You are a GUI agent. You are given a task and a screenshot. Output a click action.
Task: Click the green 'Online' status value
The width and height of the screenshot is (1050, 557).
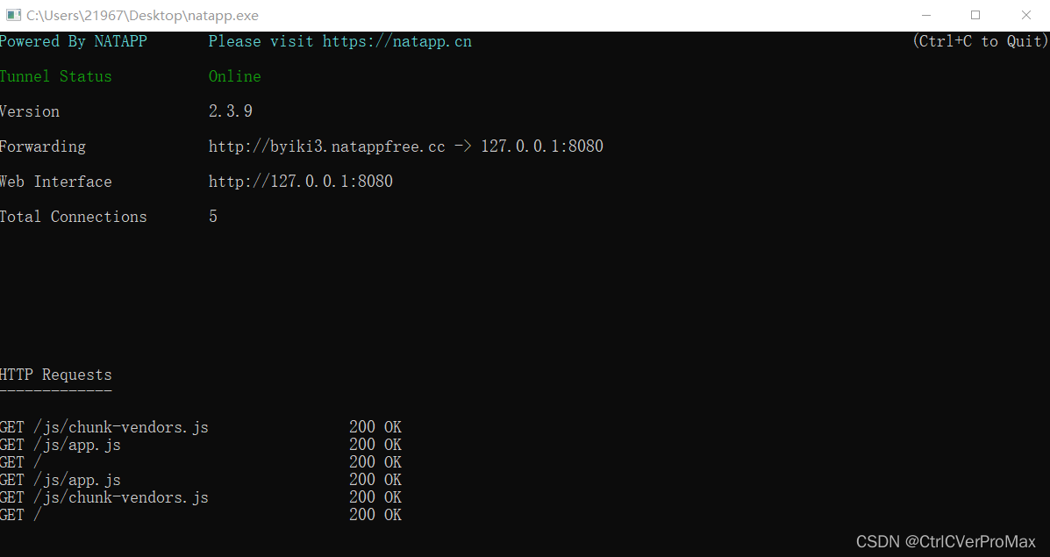click(234, 76)
